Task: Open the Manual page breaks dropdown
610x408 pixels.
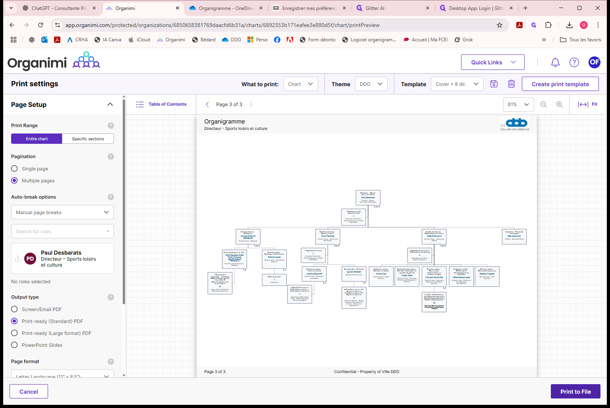Action: click(x=62, y=212)
